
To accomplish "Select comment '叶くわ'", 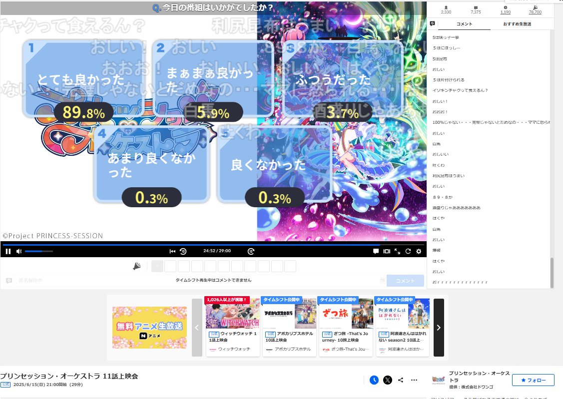I will (x=439, y=165).
